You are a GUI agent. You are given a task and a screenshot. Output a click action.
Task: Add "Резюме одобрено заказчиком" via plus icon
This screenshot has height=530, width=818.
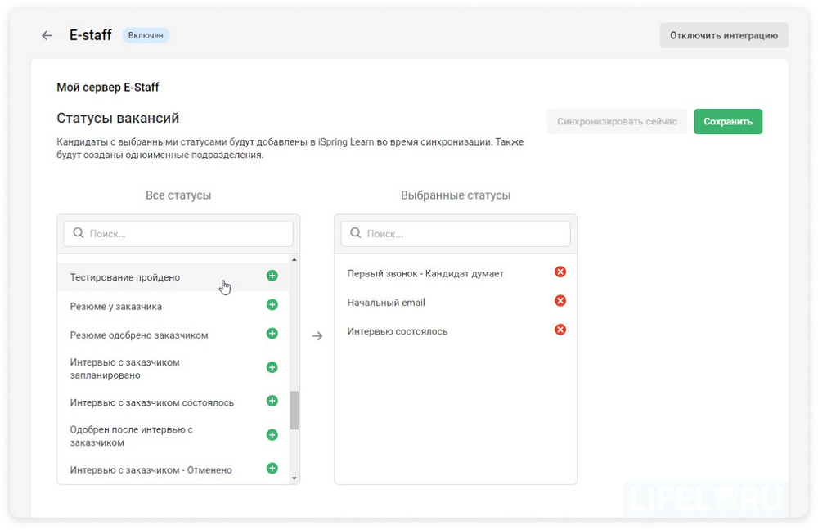point(272,333)
